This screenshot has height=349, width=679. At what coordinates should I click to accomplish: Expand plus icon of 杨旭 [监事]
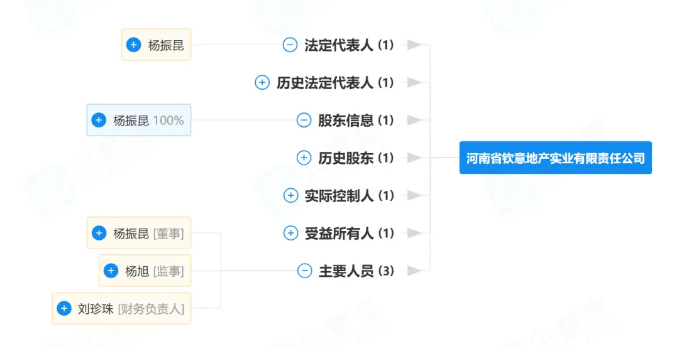[111, 271]
